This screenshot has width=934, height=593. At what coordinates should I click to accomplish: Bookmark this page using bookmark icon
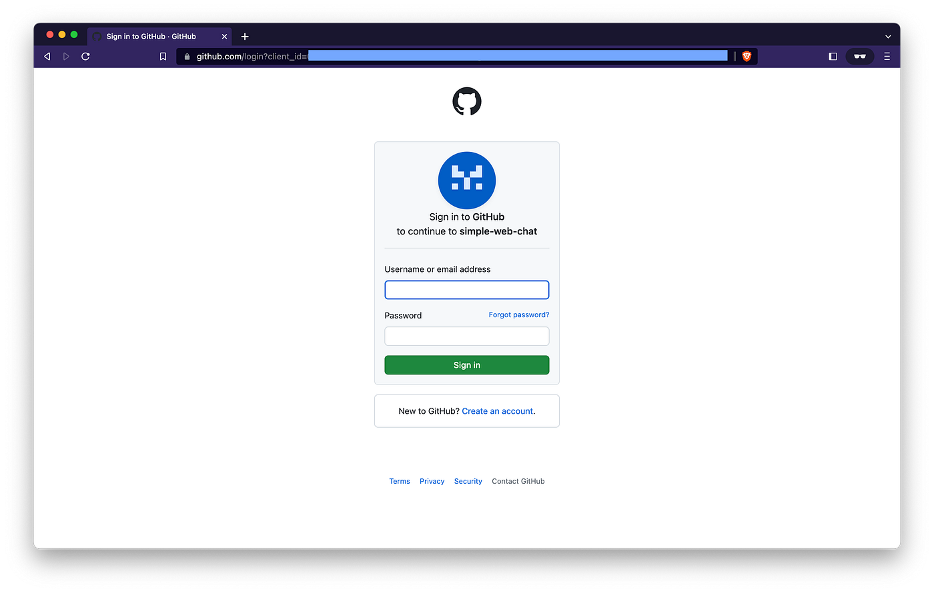pyautogui.click(x=163, y=57)
